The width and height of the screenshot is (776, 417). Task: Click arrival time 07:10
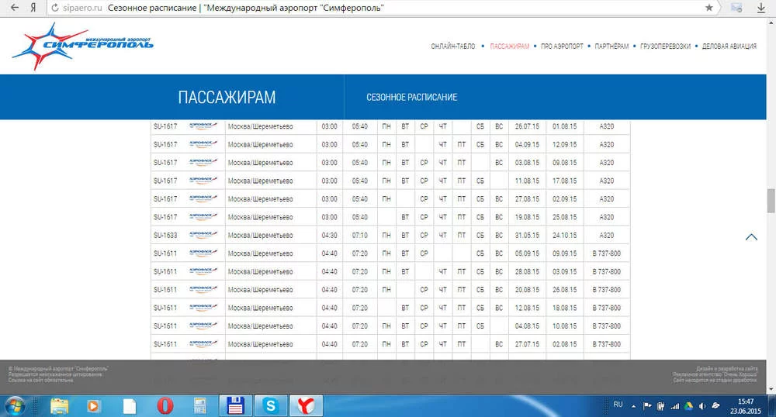click(360, 235)
